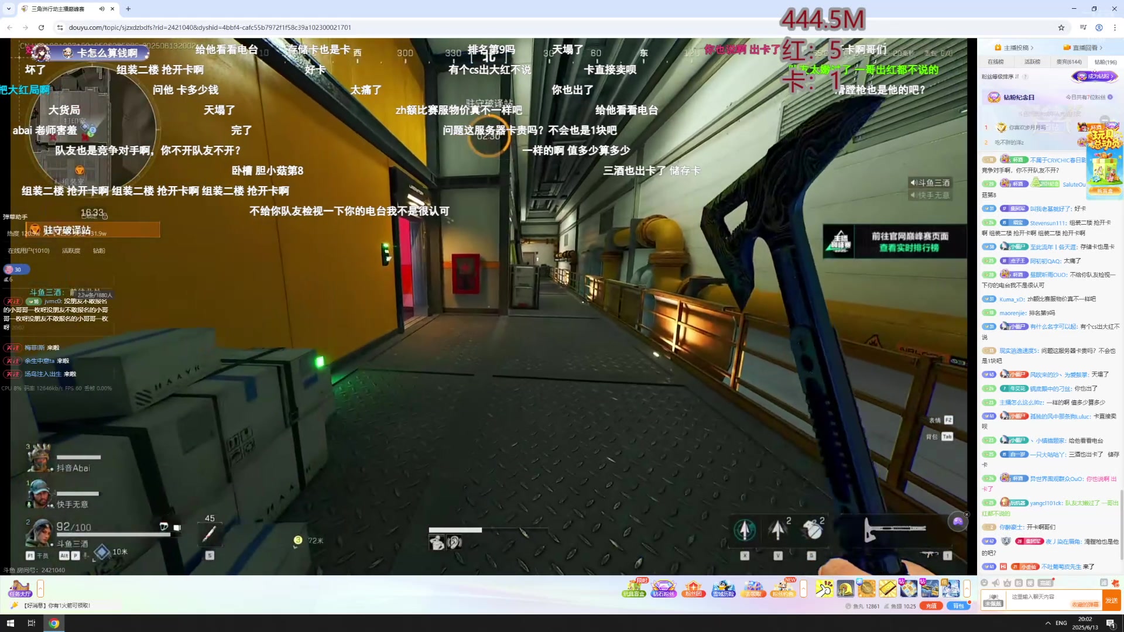The width and height of the screenshot is (1124, 632).
Task: Open the 前往官网巅峰赛页面 banner
Action: pos(895,241)
